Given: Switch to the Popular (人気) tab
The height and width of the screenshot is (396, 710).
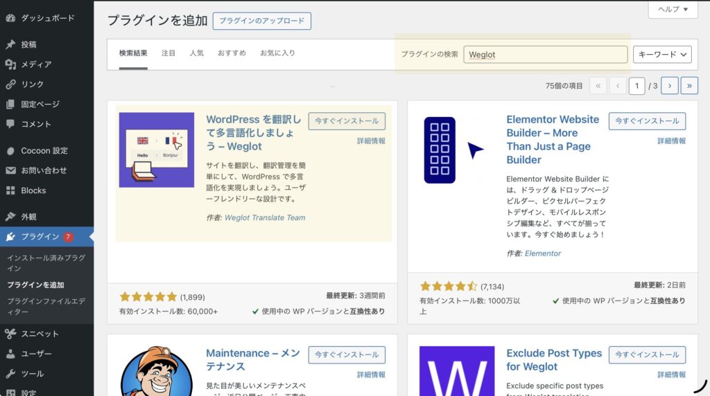Looking at the screenshot, I should pos(196,53).
